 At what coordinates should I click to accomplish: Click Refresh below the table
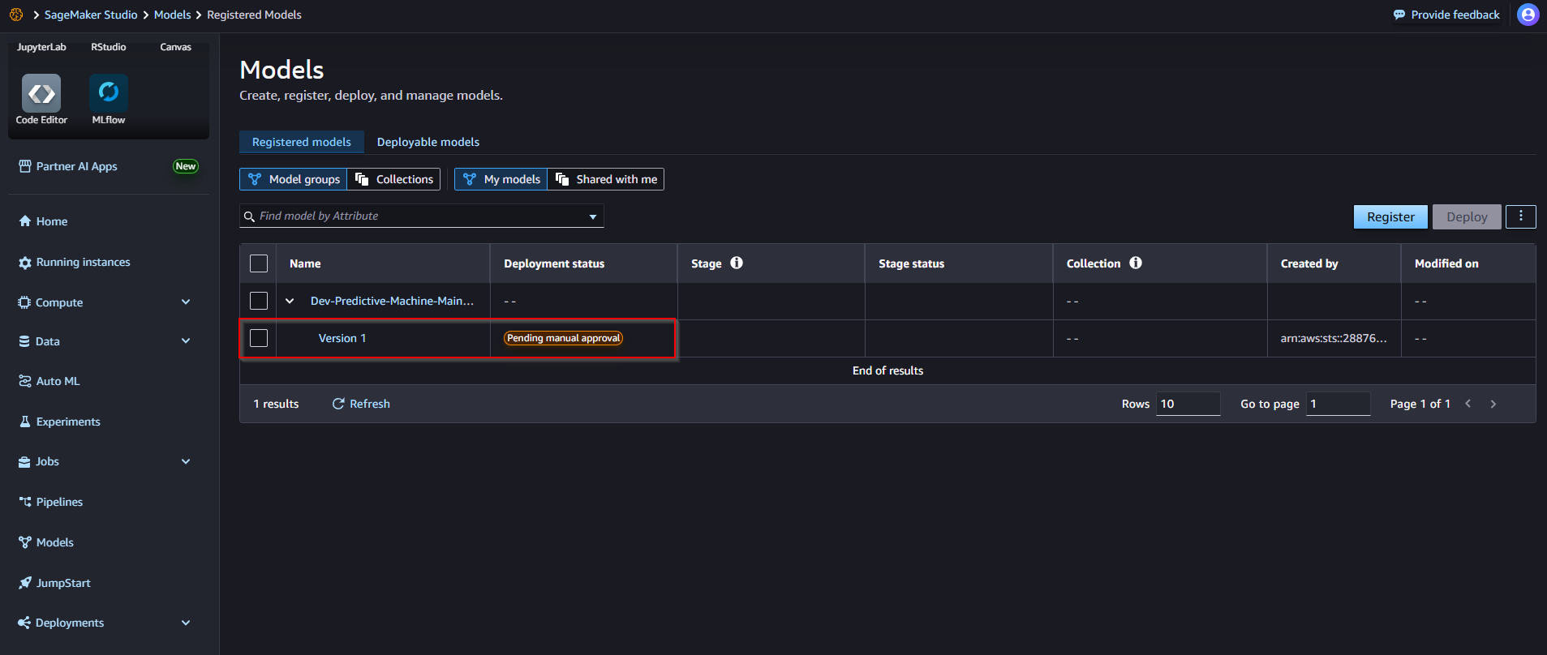[361, 404]
